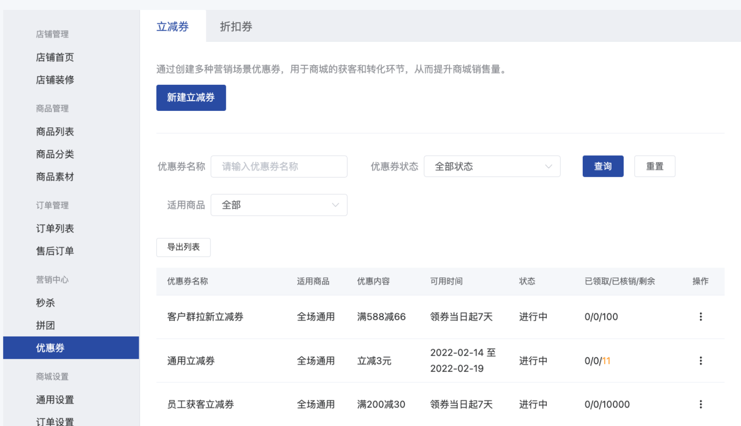
Task: Open 店铺首页 in the sidebar
Action: [55, 57]
